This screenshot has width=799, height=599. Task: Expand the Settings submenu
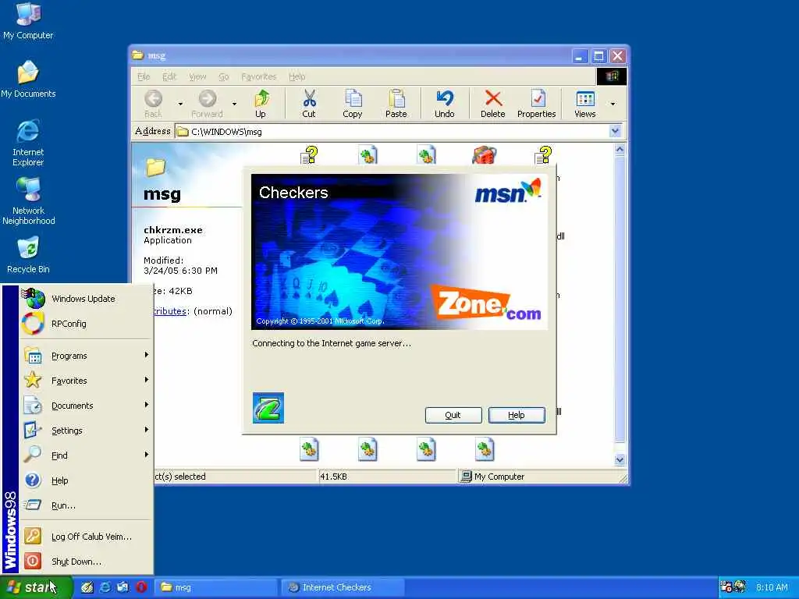click(87, 431)
